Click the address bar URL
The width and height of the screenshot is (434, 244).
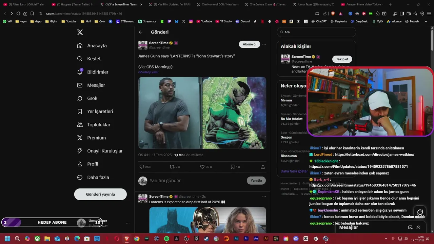point(84,14)
